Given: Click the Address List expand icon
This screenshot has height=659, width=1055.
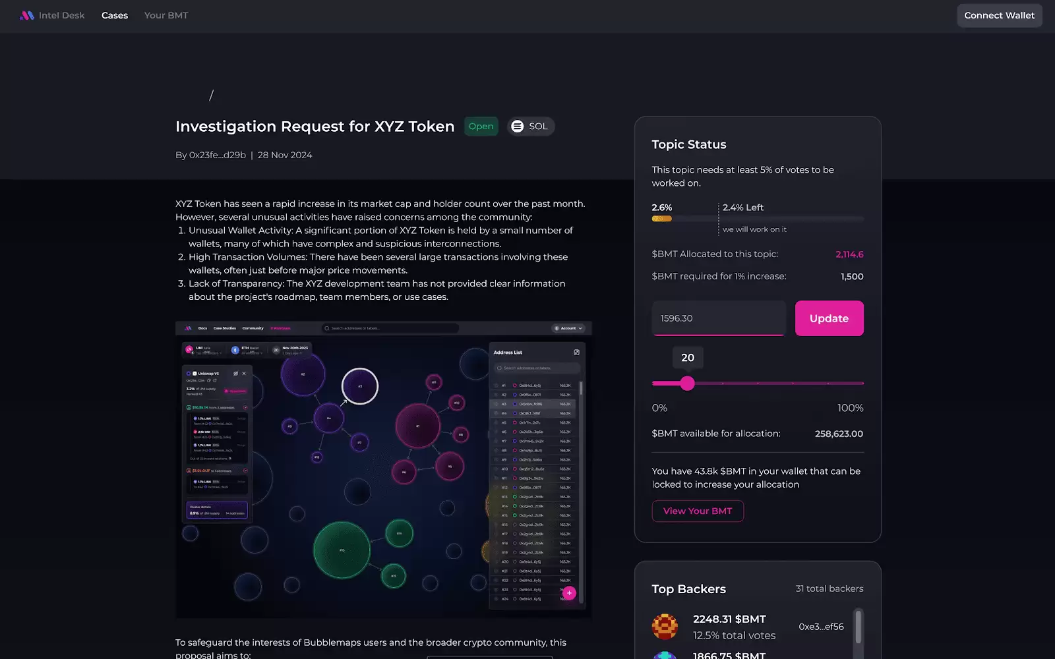Looking at the screenshot, I should pos(576,353).
